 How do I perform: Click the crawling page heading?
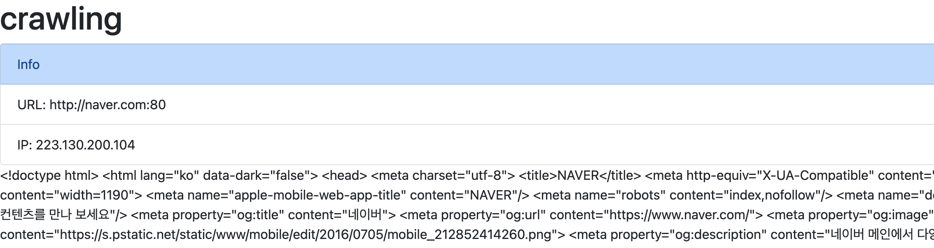point(61,19)
